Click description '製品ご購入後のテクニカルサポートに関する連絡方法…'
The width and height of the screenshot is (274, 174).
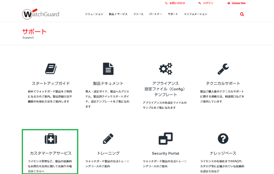tap(222, 96)
